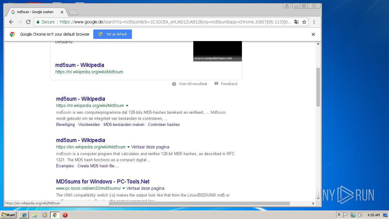The width and height of the screenshot is (389, 219).
Task: Click the vertical scrollbar thumb
Action: [x=318, y=87]
